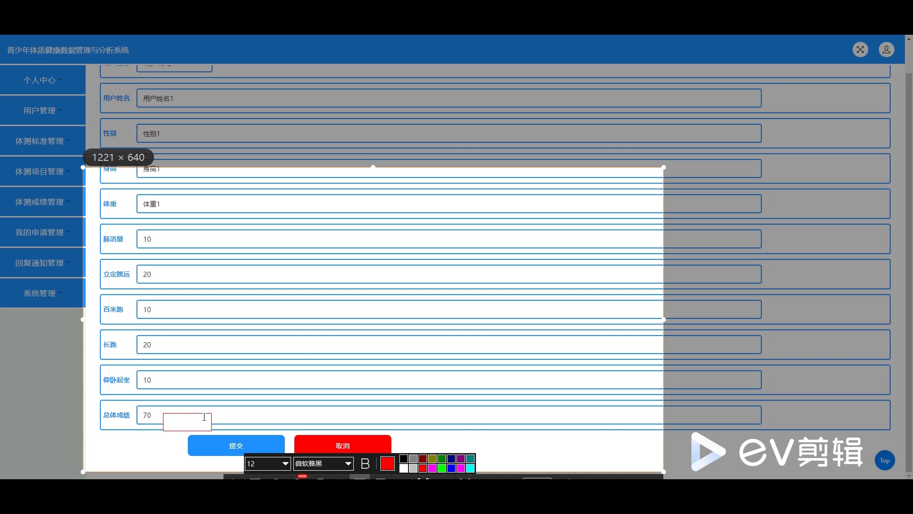Expand 个人中心 sidebar menu
This screenshot has height=514, width=913.
(43, 80)
